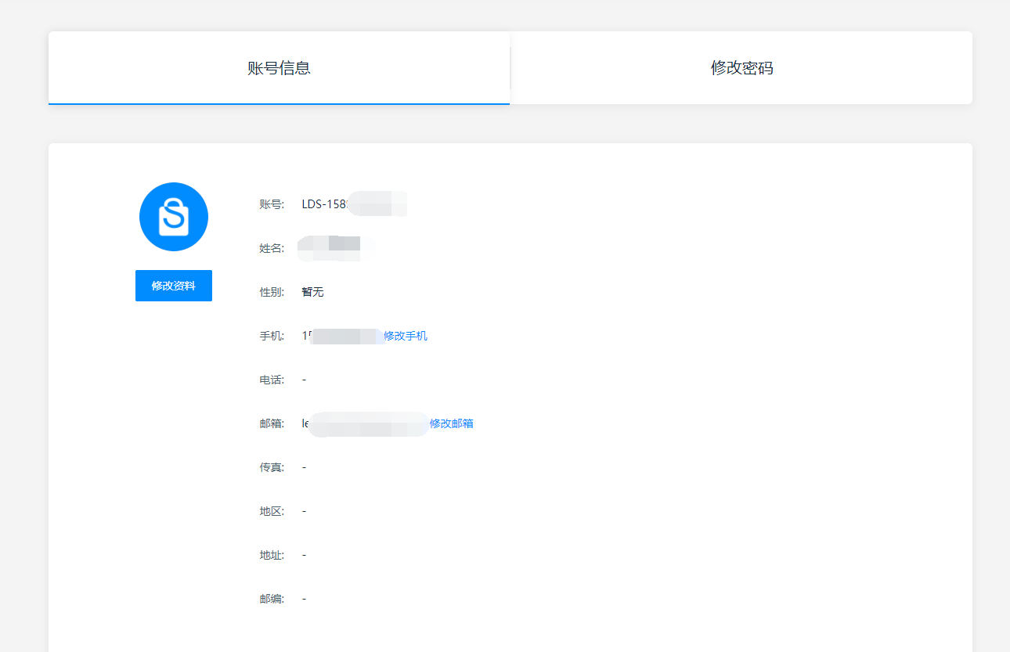Open the 修改手机 link
This screenshot has height=652, width=1010.
pyautogui.click(x=407, y=335)
